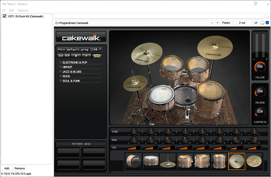This screenshot has width=271, height=177.
Task: Select the ride cymbal thumbnail
Action: click(254, 161)
